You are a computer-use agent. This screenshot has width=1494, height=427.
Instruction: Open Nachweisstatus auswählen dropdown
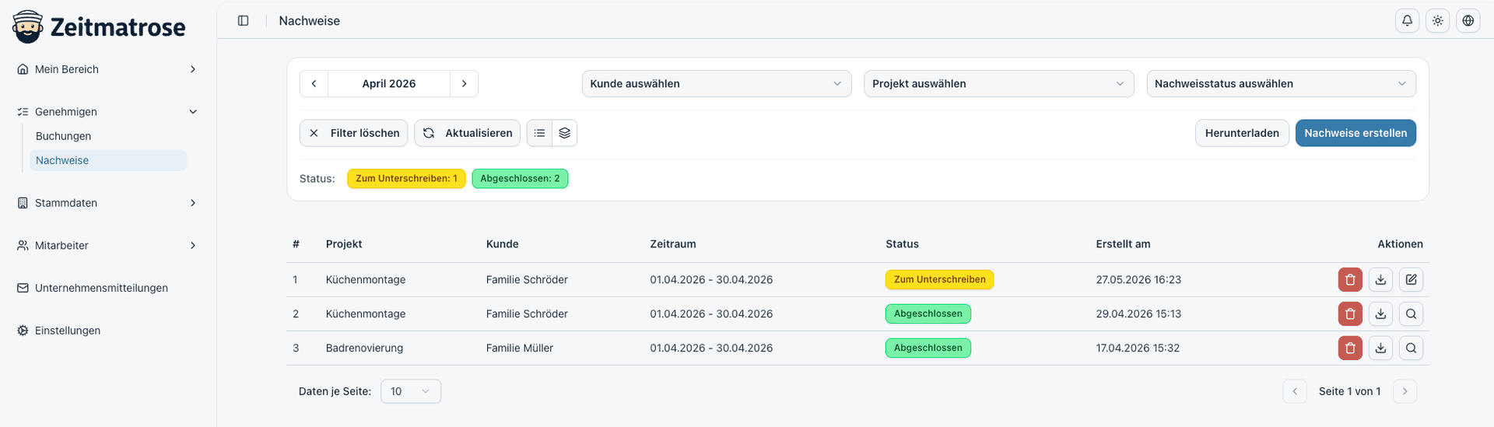coord(1281,83)
